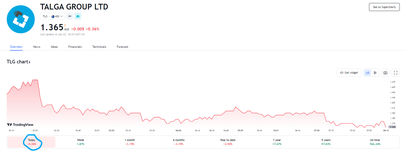Viewport: 406px width, 156px height.
Task: Select the All time range
Action: click(x=375, y=142)
